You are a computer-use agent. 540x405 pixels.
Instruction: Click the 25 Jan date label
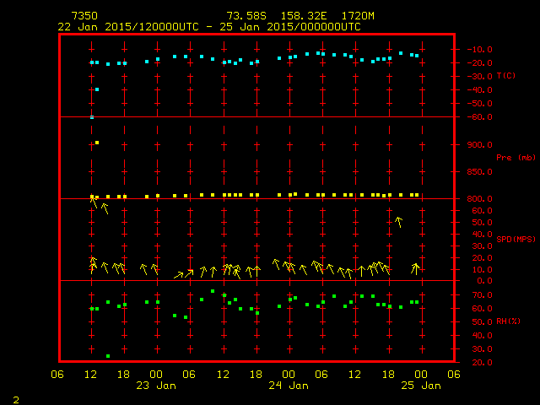420,386
